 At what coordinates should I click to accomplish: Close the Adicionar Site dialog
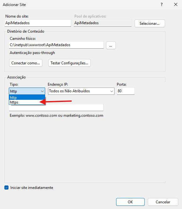point(176,4)
